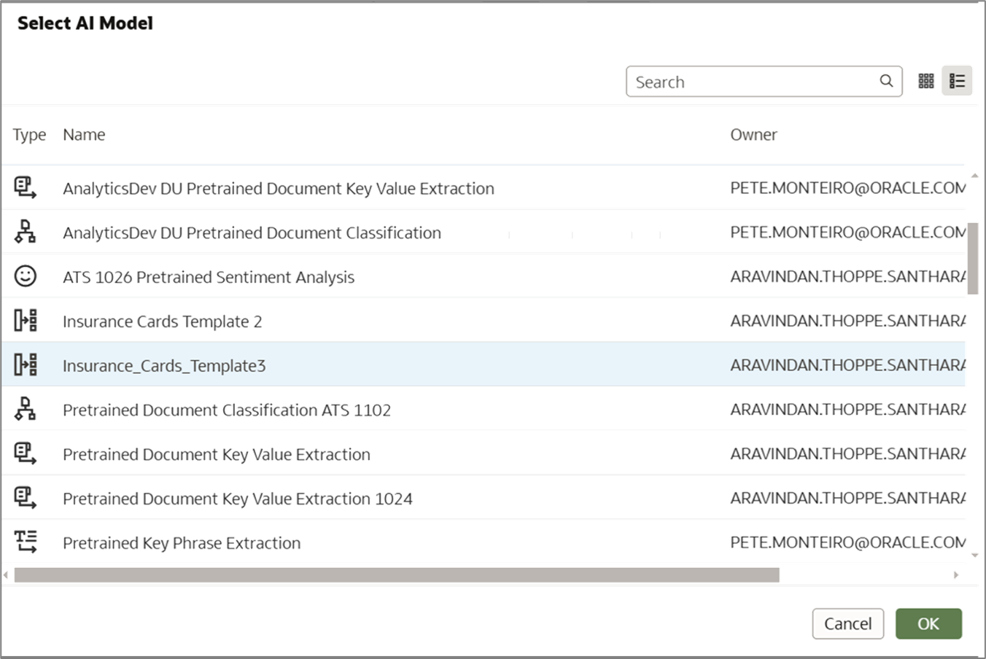Screen dimensions: 986x659
Task: Cancel the Select AI Model dialog
Action: pos(847,624)
